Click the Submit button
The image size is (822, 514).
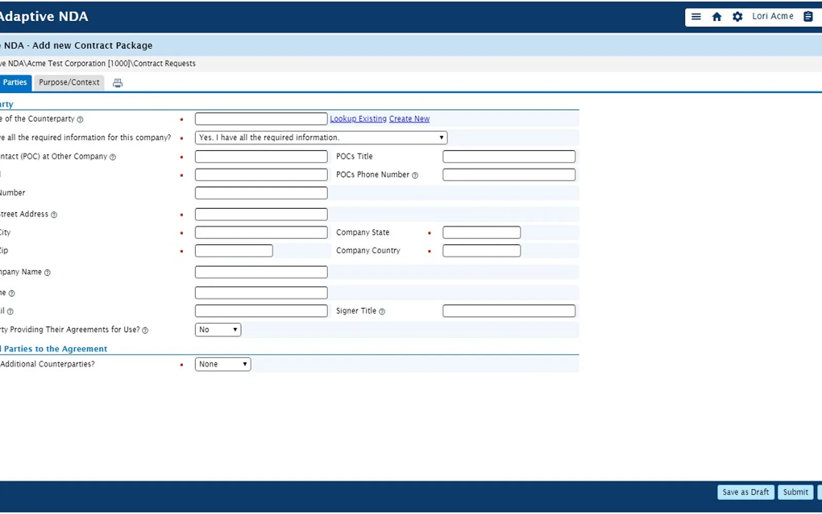(x=795, y=492)
